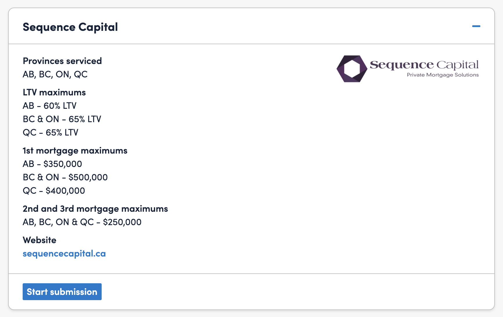503x317 pixels.
Task: Click the Sequence Capital hexagon logo icon
Action: 352,69
